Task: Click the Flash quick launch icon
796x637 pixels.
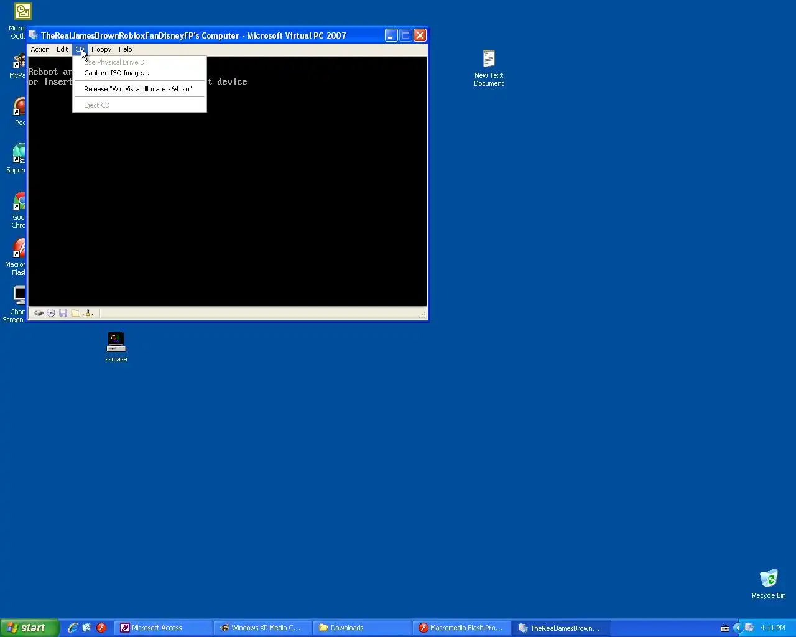Action: [101, 628]
